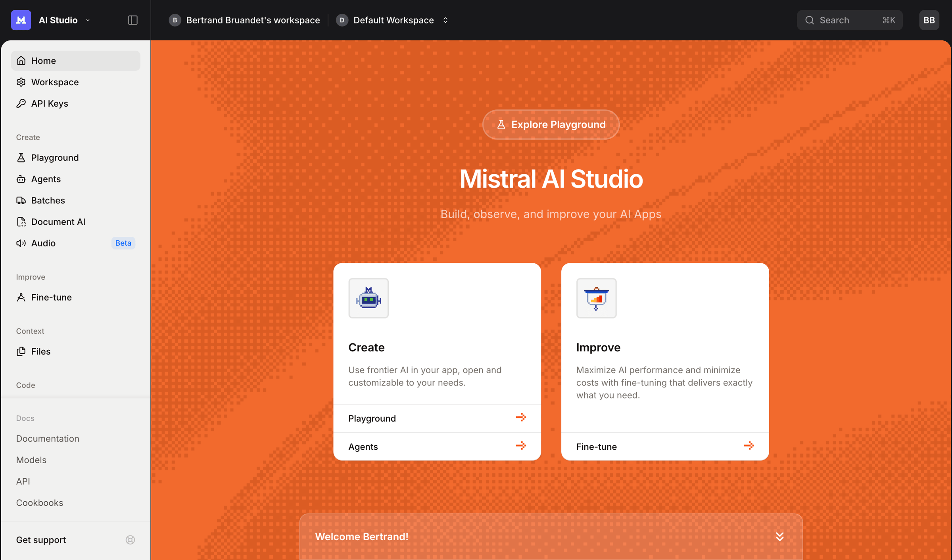Screen dimensions: 952x560
Task: Click the Welcome Bertrand! banner title
Action: pyautogui.click(x=361, y=537)
